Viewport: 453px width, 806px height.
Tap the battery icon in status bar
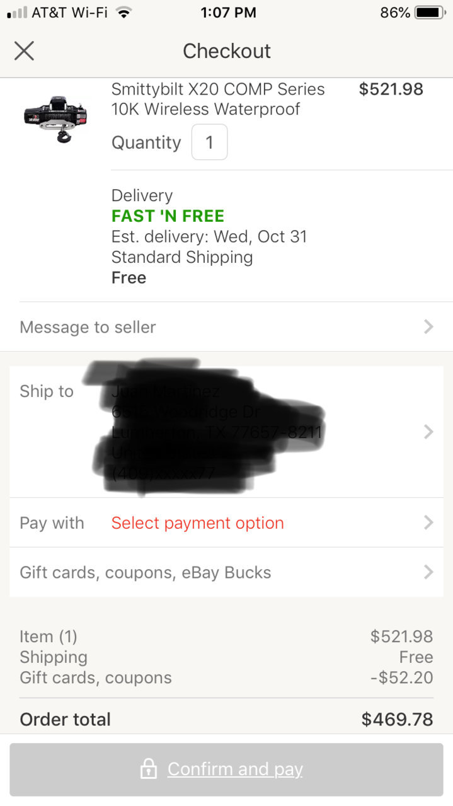(x=431, y=13)
